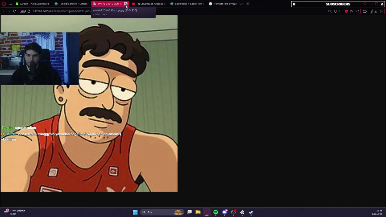Click the Ara taskbar search box

pos(162,212)
